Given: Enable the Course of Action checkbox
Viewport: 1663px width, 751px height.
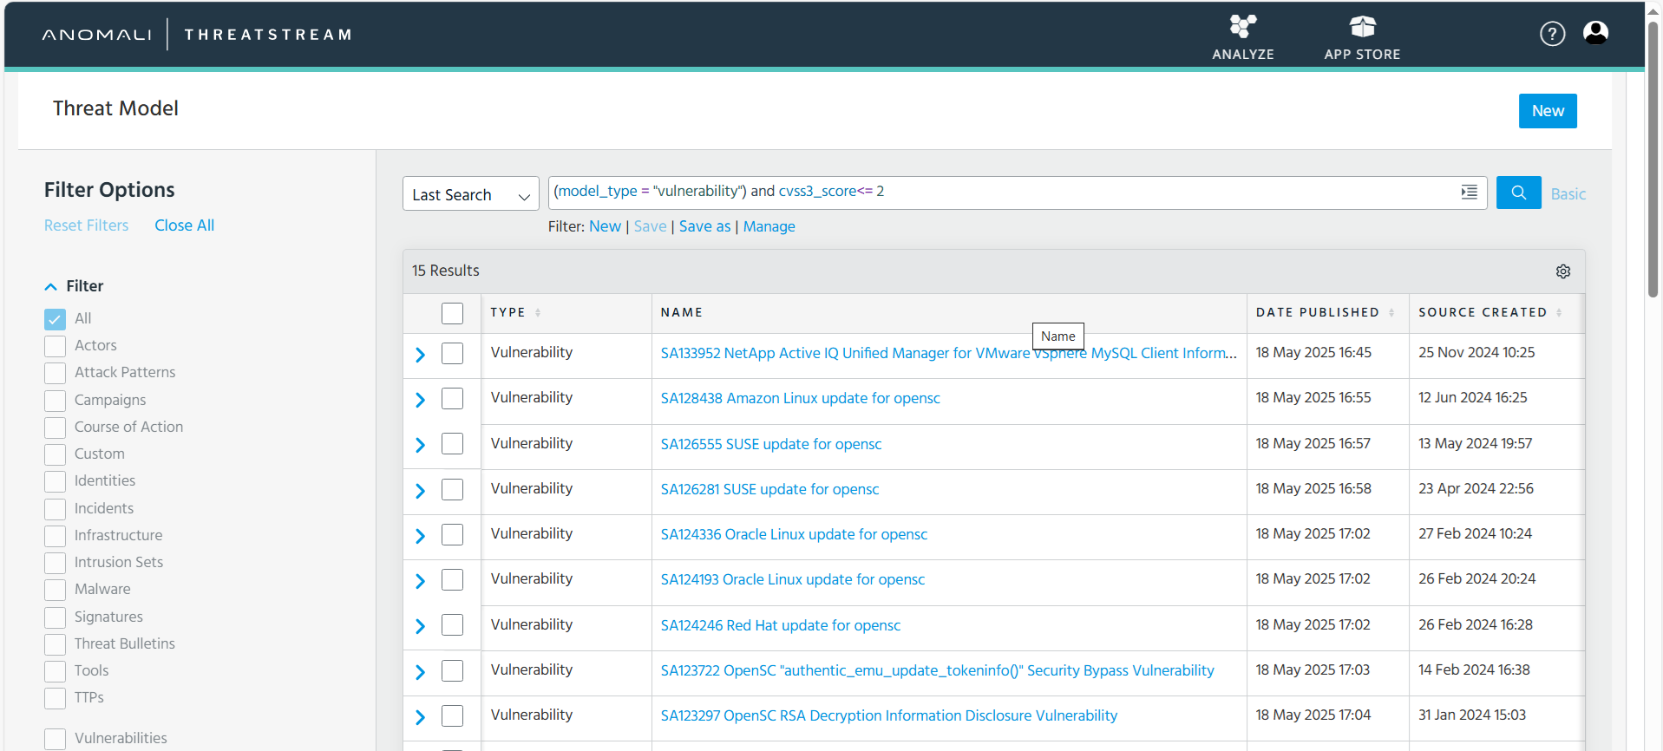Looking at the screenshot, I should (55, 428).
